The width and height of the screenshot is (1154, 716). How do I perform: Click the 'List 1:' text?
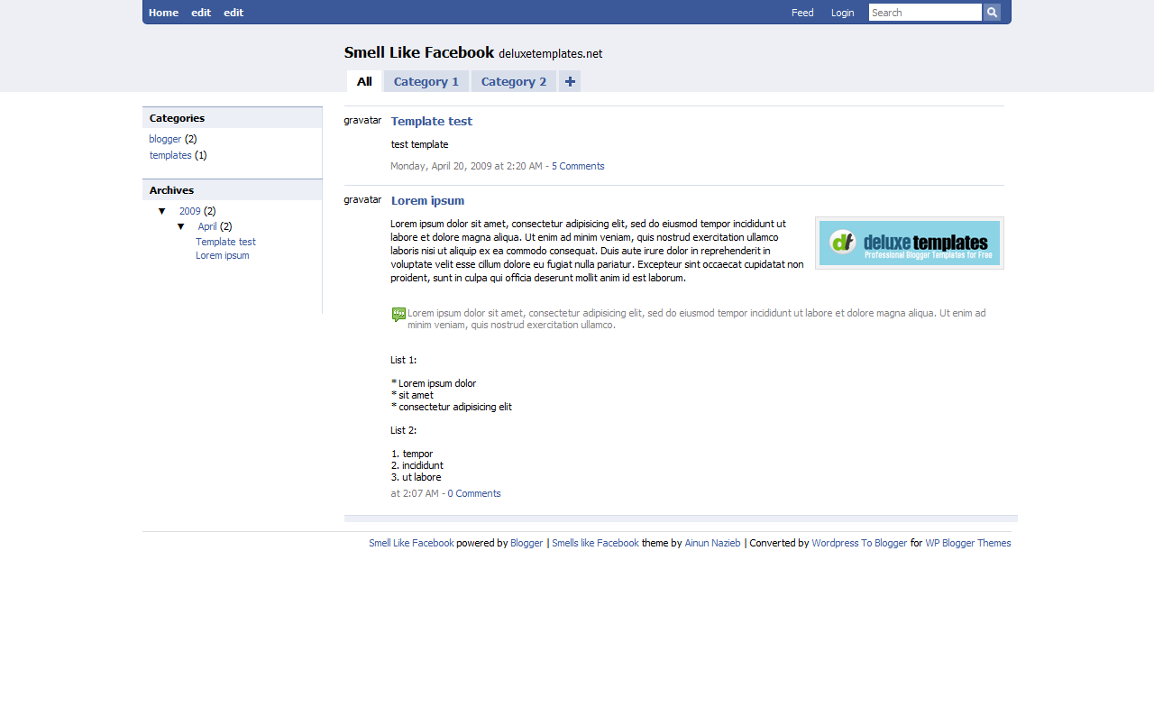coord(403,360)
